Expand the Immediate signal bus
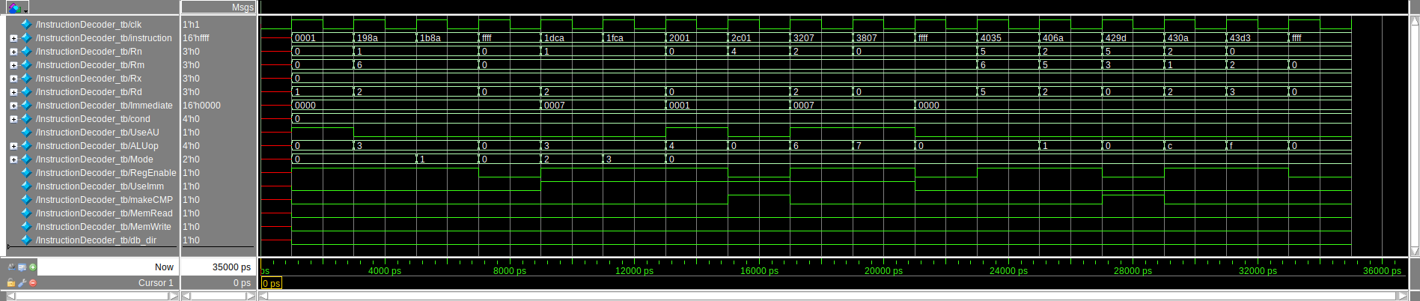The width and height of the screenshot is (1420, 301). (x=13, y=106)
